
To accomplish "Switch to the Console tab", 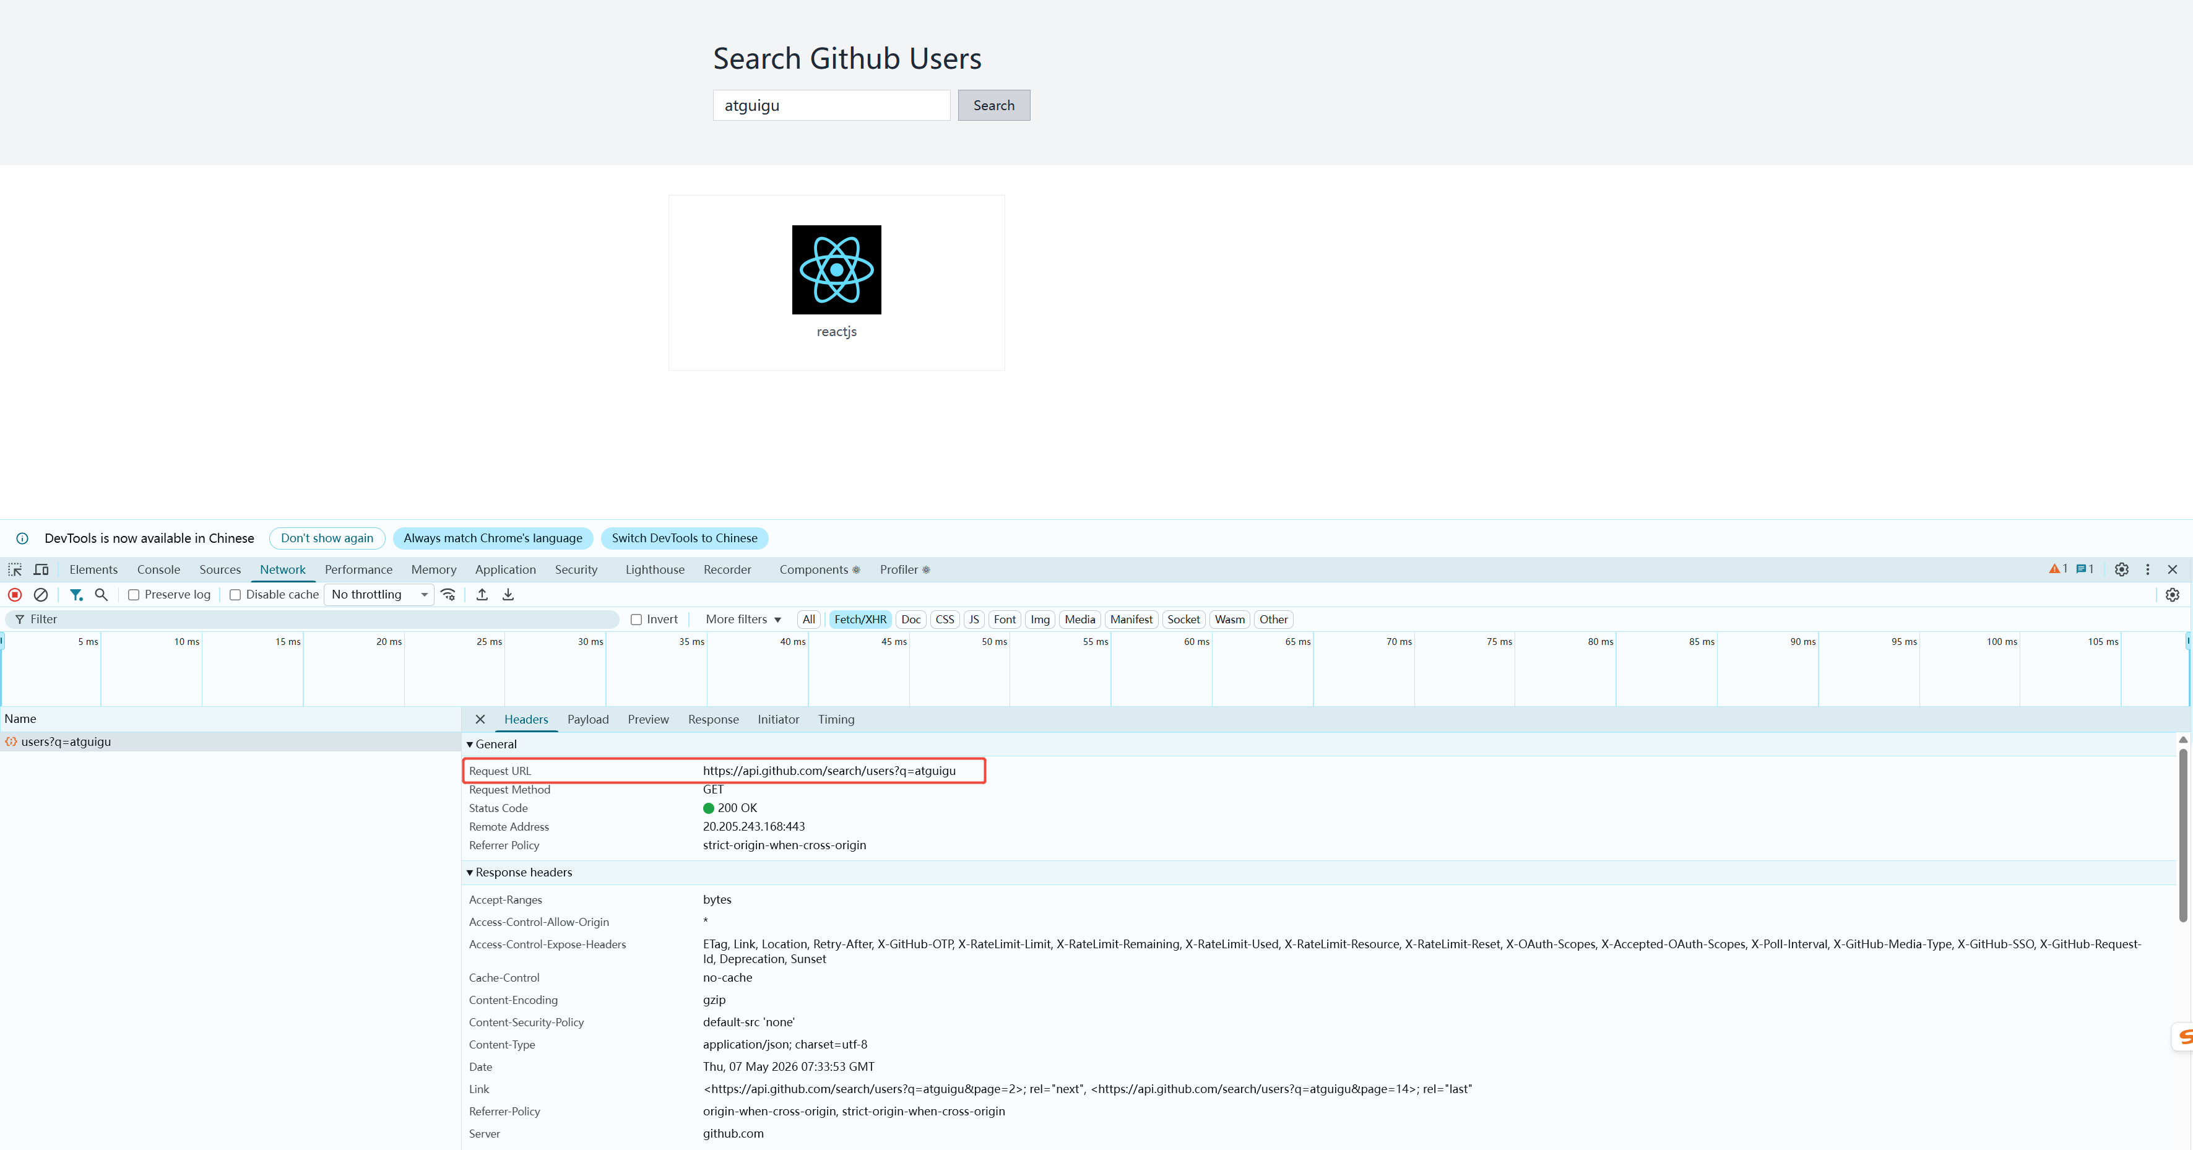I will click(158, 569).
